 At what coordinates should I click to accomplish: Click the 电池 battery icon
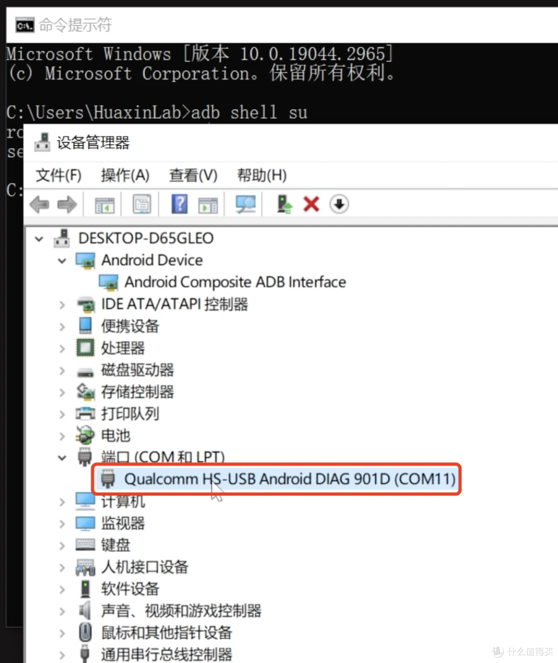coord(85,436)
